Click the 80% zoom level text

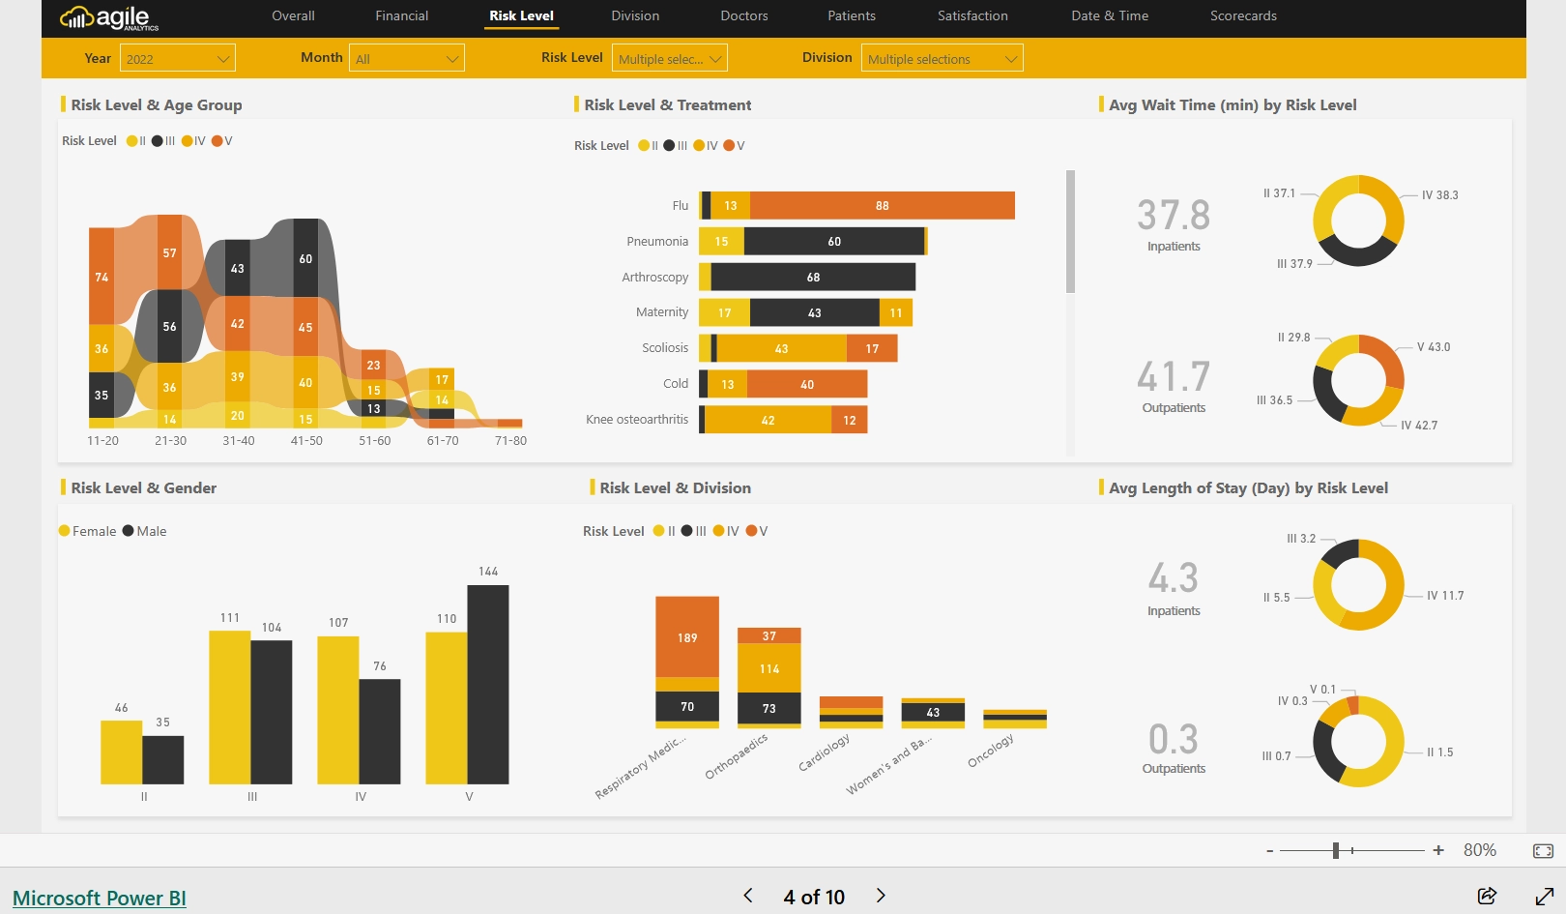pyautogui.click(x=1480, y=850)
